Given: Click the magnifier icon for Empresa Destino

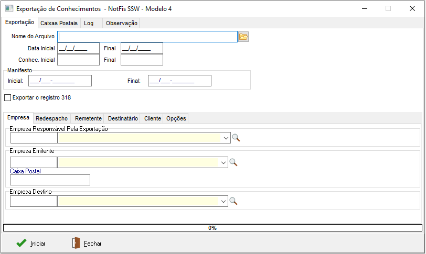Looking at the screenshot, I should [233, 201].
